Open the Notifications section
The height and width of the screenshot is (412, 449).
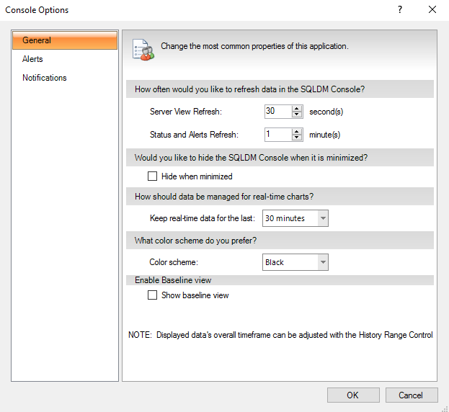click(x=45, y=78)
